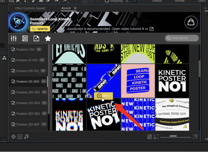Select the RGB glitch KINETIC POSTER thumbnail
The height and width of the screenshot is (152, 208).
click(69, 114)
